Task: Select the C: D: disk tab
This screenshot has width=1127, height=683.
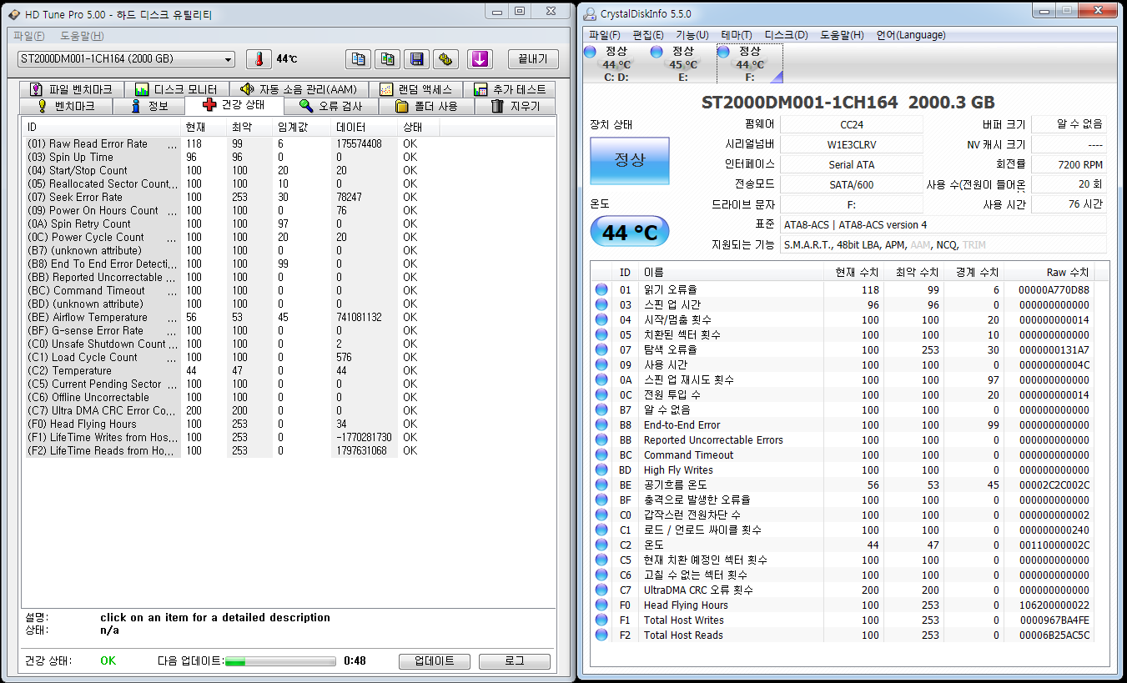Action: point(616,64)
